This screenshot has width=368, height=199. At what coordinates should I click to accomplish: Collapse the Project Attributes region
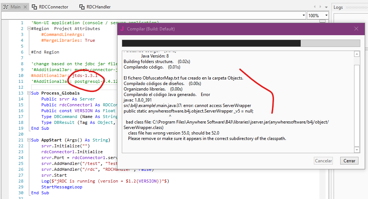(29, 29)
